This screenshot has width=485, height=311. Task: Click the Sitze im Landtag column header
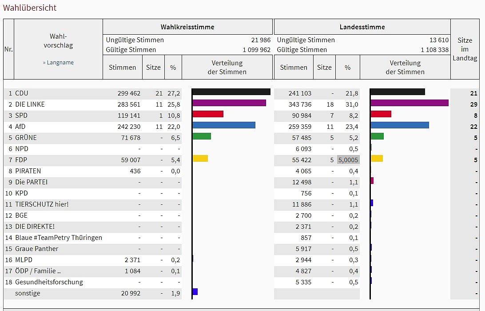coord(465,49)
